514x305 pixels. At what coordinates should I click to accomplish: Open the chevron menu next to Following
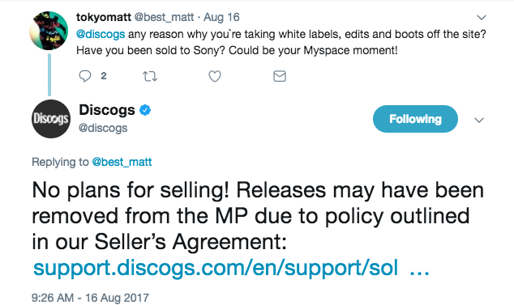click(479, 120)
